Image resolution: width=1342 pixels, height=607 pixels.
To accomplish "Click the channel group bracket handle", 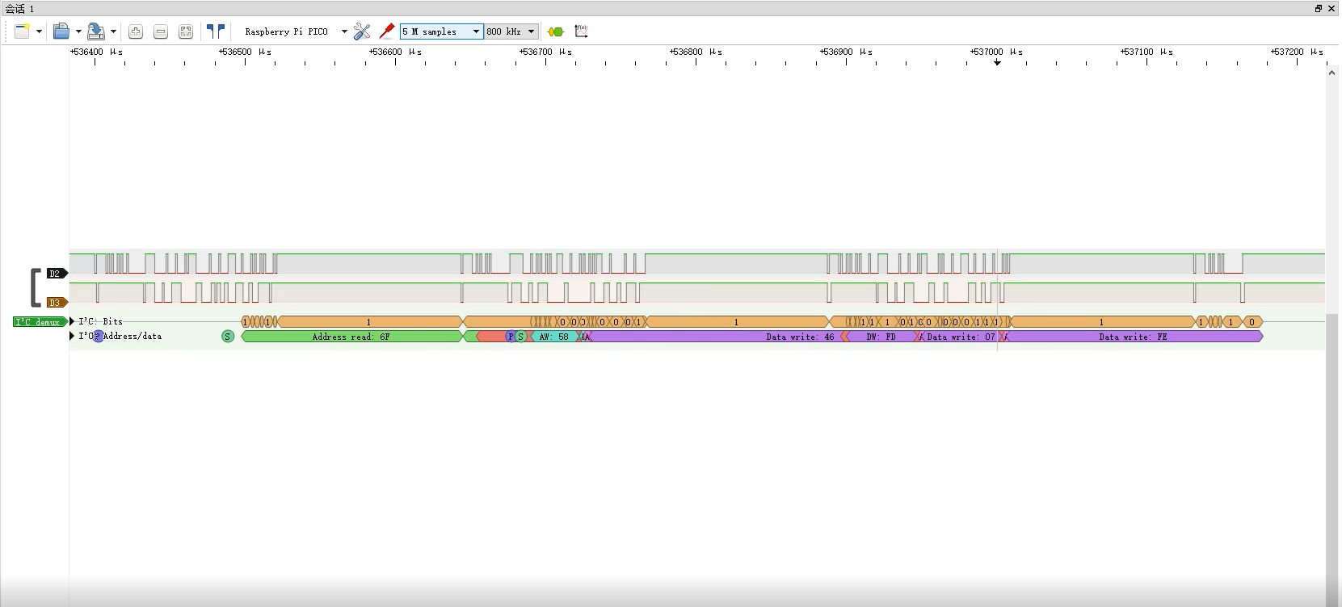I will coord(35,287).
